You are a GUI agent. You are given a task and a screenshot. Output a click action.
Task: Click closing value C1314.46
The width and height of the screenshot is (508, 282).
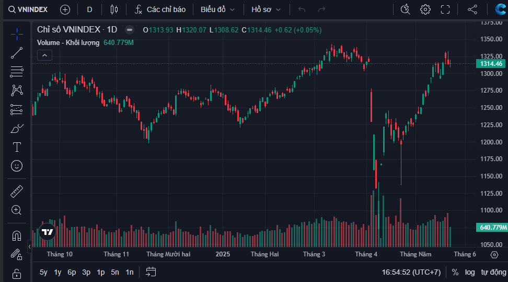256,30
